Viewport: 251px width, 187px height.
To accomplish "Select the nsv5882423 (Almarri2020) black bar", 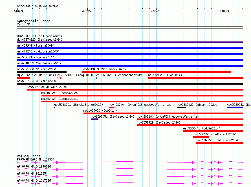I will pyautogui.click(x=181, y=107).
